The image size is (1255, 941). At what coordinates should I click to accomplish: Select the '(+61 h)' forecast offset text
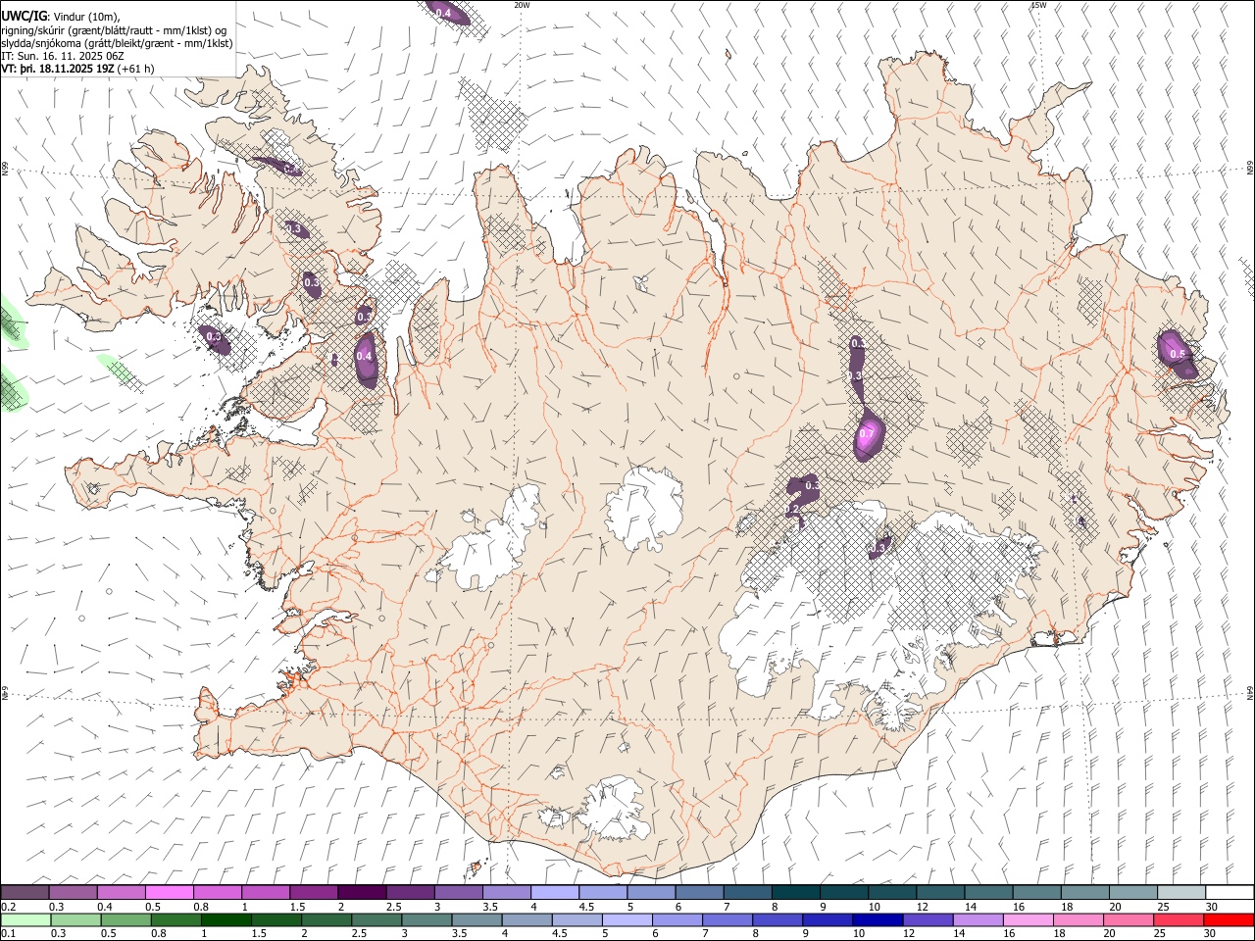pos(135,70)
